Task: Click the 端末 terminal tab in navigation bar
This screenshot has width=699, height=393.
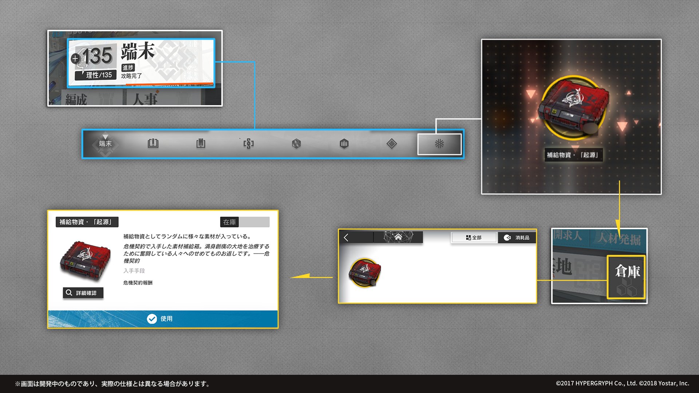Action: (x=105, y=144)
